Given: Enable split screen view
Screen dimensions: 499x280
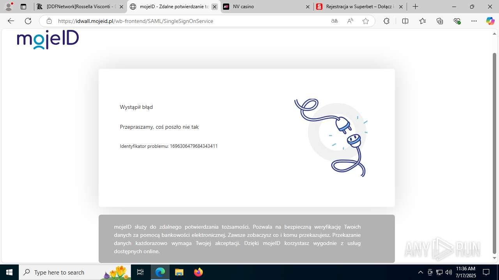Looking at the screenshot, I should [405, 21].
